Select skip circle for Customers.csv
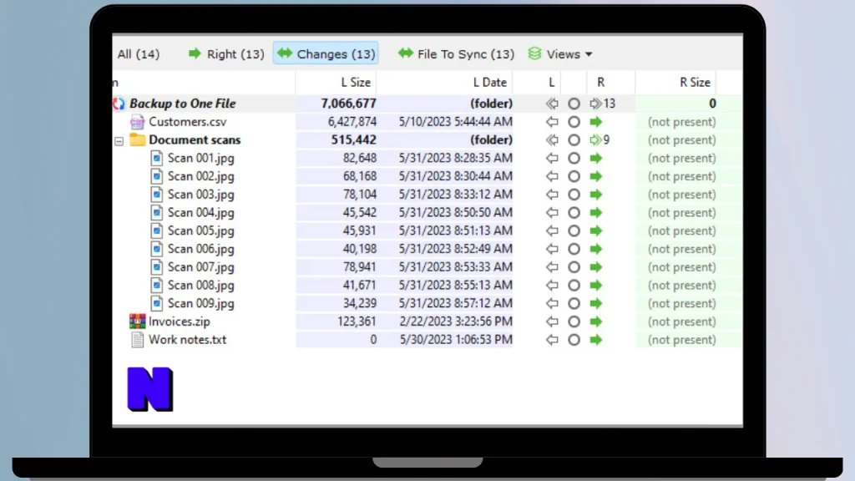 (574, 122)
